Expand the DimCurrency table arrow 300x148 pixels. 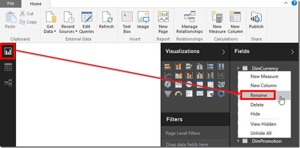point(238,68)
